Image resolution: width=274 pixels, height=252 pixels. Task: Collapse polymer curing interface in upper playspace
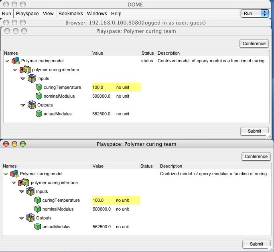tap(15, 70)
